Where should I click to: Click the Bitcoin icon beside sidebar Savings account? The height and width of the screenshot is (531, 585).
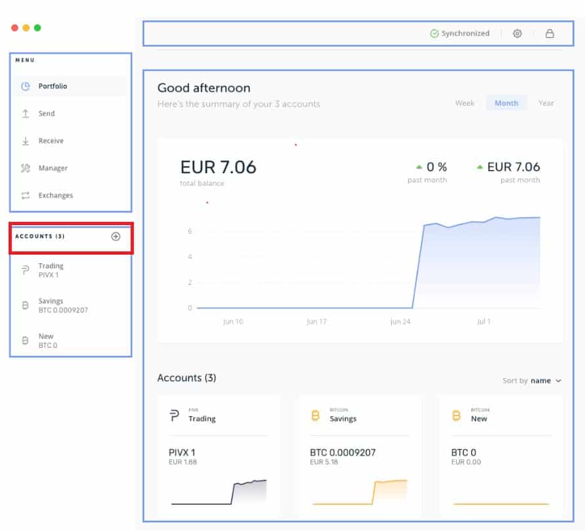point(26,305)
